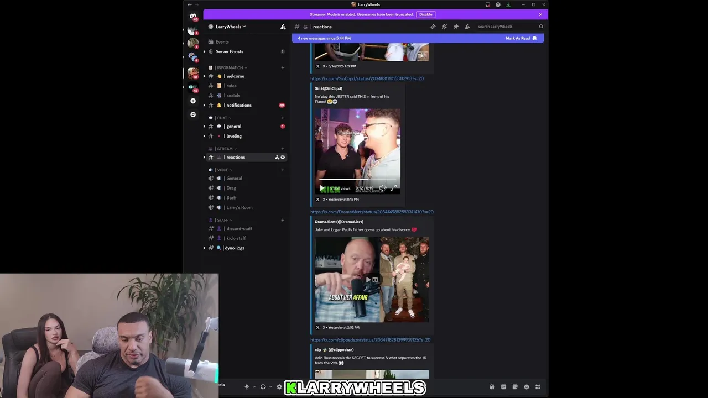The width and height of the screenshot is (708, 398).
Task: Play the SinClipd embedded video
Action: (x=322, y=188)
